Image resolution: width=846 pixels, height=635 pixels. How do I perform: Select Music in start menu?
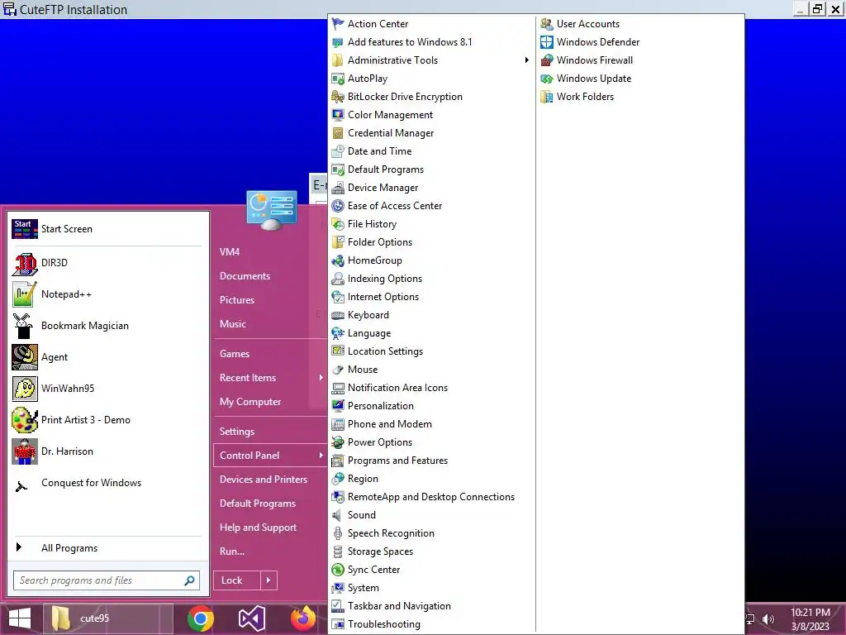click(271, 324)
